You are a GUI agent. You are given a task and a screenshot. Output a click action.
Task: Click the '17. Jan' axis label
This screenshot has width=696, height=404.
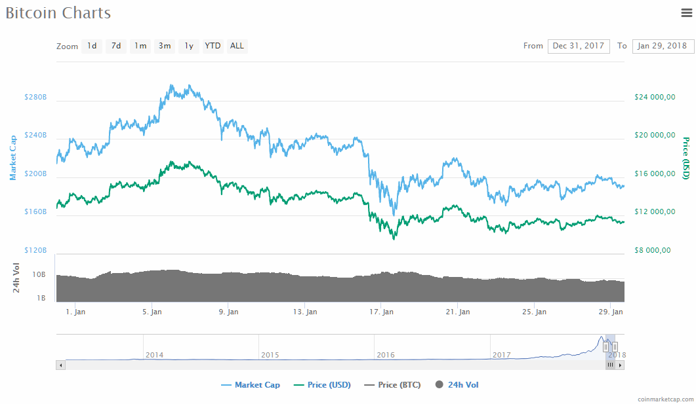pyautogui.click(x=381, y=312)
